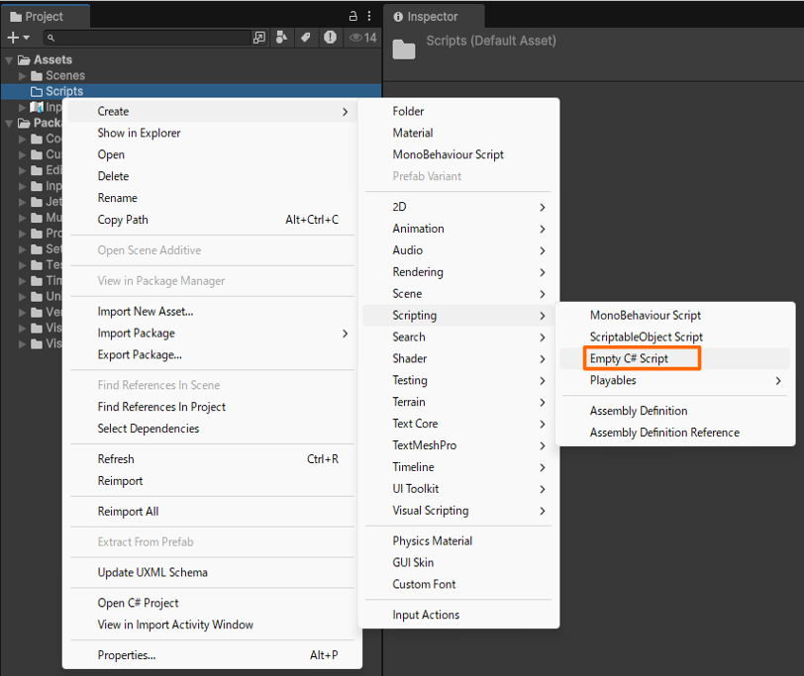Click Assembly Definition Reference option
The width and height of the screenshot is (804, 676).
[x=664, y=432]
